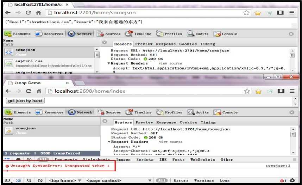Open Chrome menu in top browser window
The height and width of the screenshot is (185, 302).
[291, 13]
